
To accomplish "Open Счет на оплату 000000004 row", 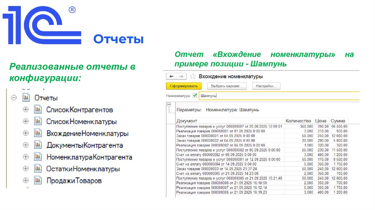I will click(x=262, y=164).
